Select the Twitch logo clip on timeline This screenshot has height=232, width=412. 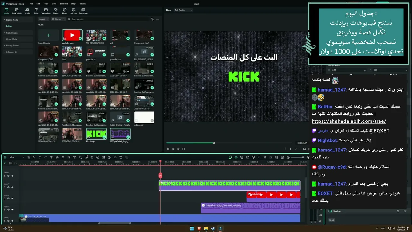click(x=250, y=208)
